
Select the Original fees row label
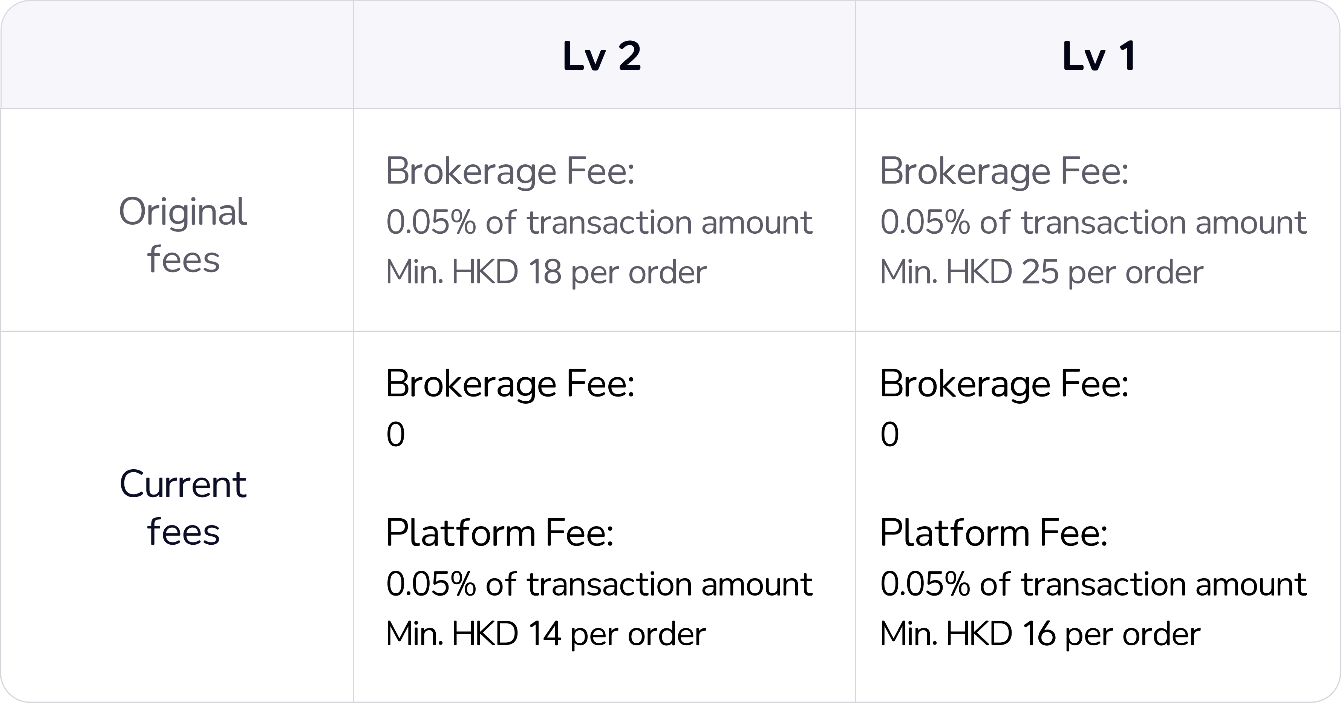[183, 235]
